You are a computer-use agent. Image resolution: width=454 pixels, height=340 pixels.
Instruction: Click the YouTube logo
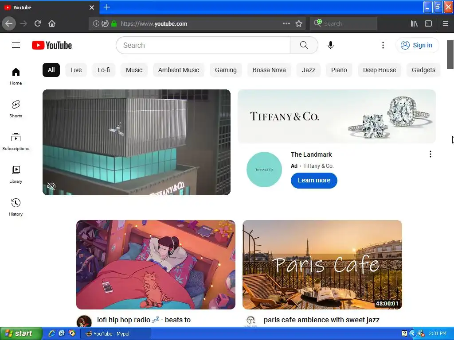[x=52, y=45]
